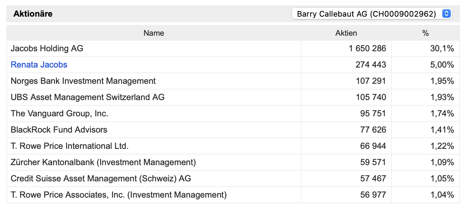Click the 274 443 shares value
Image resolution: width=465 pixels, height=210 pixels.
pyautogui.click(x=371, y=65)
